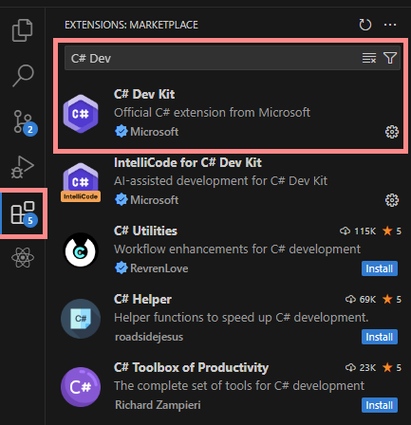Click 'Workflow enhancements for C# development' description
The image size is (411, 425).
237,249
